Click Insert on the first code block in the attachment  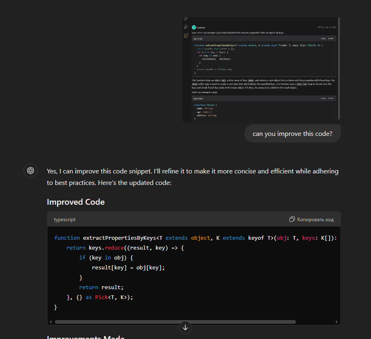[331, 38]
